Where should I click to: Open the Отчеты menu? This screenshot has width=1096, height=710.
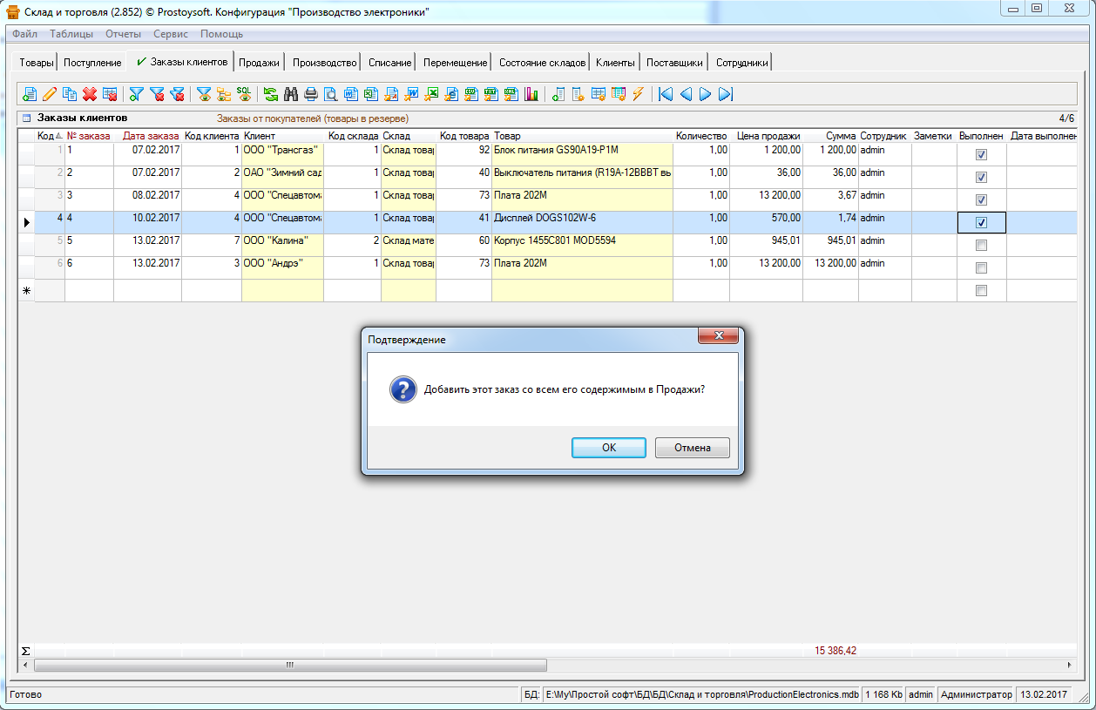pyautogui.click(x=123, y=34)
